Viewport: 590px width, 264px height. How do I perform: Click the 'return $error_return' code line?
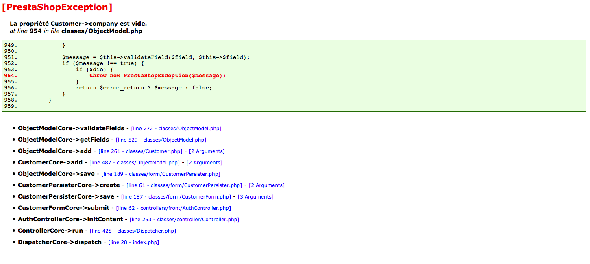(x=144, y=88)
